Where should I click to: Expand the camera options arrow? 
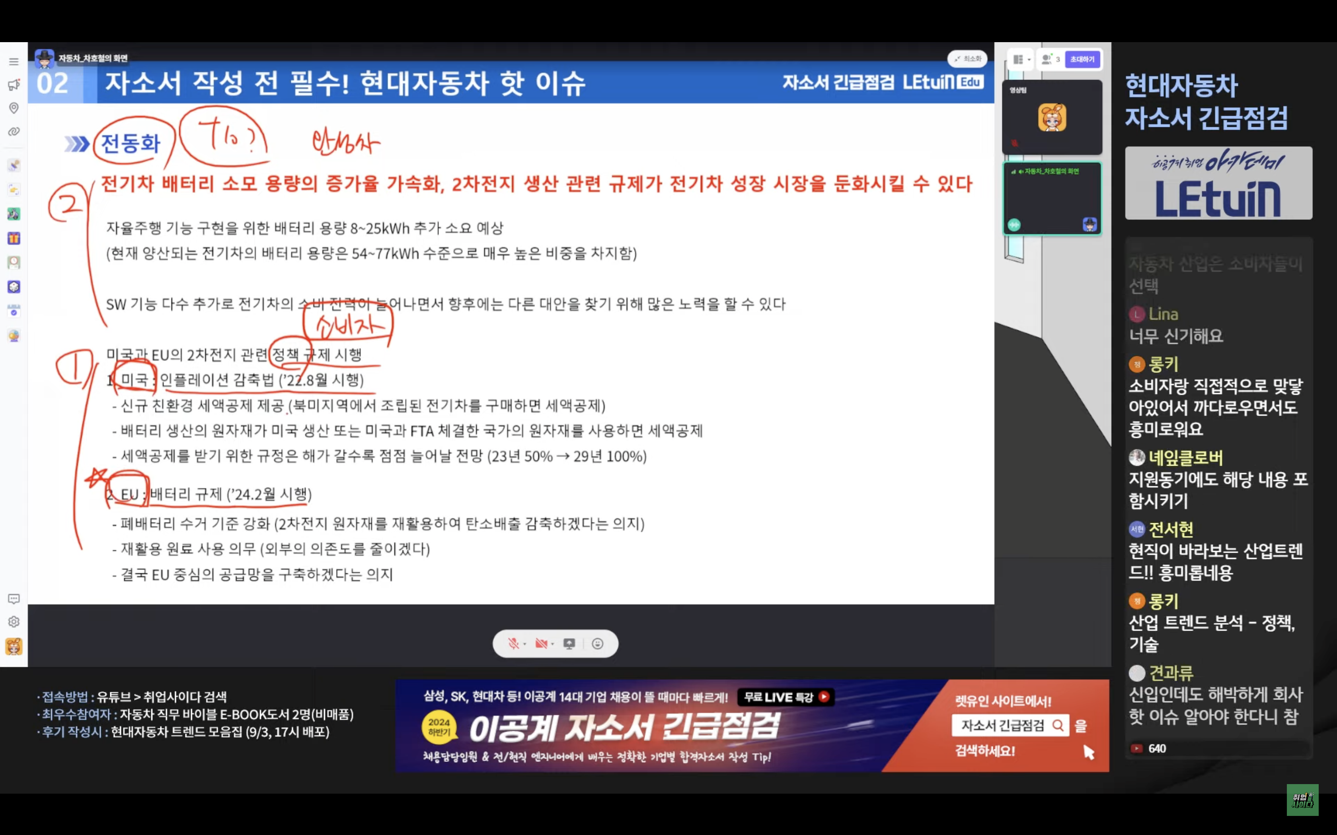click(x=552, y=644)
